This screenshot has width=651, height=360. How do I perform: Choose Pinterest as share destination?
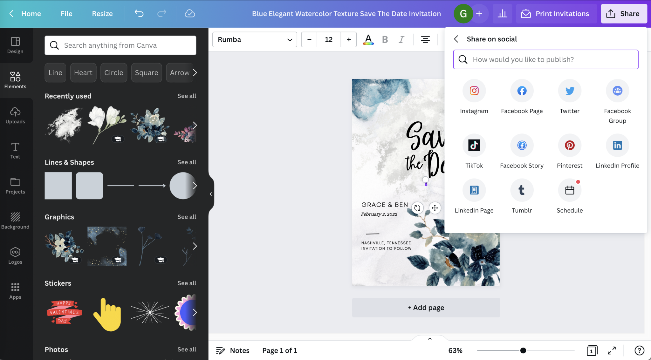click(569, 146)
